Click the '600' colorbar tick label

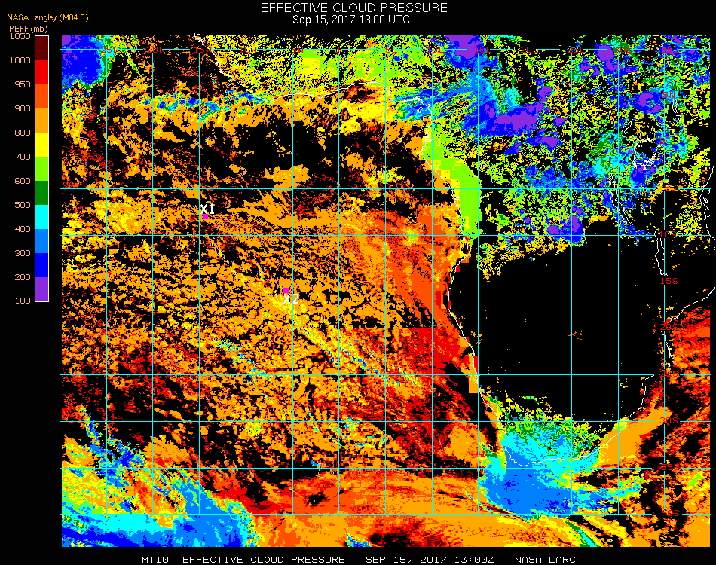coord(23,182)
